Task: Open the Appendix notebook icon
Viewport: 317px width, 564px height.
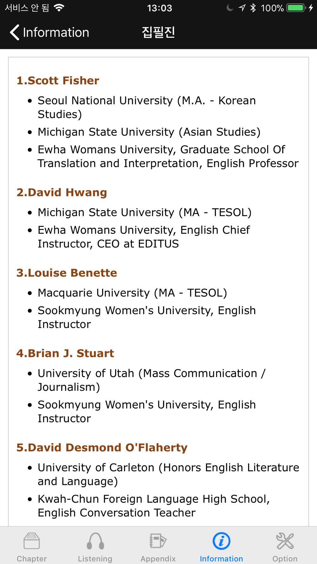Action: click(x=158, y=541)
